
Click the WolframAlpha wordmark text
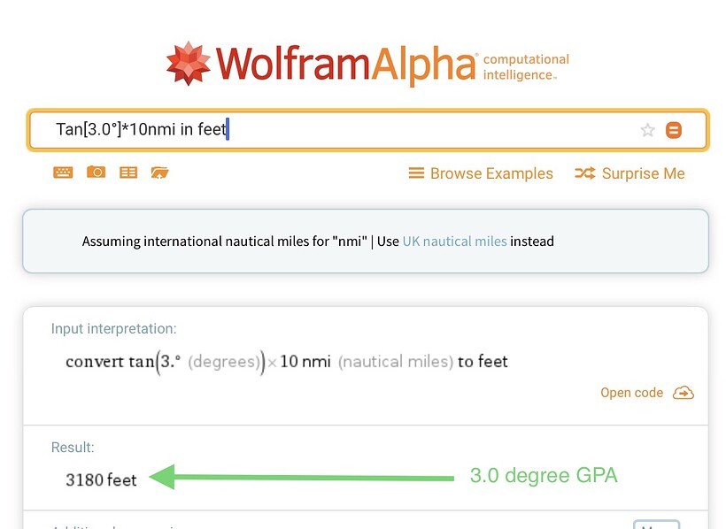pos(345,65)
